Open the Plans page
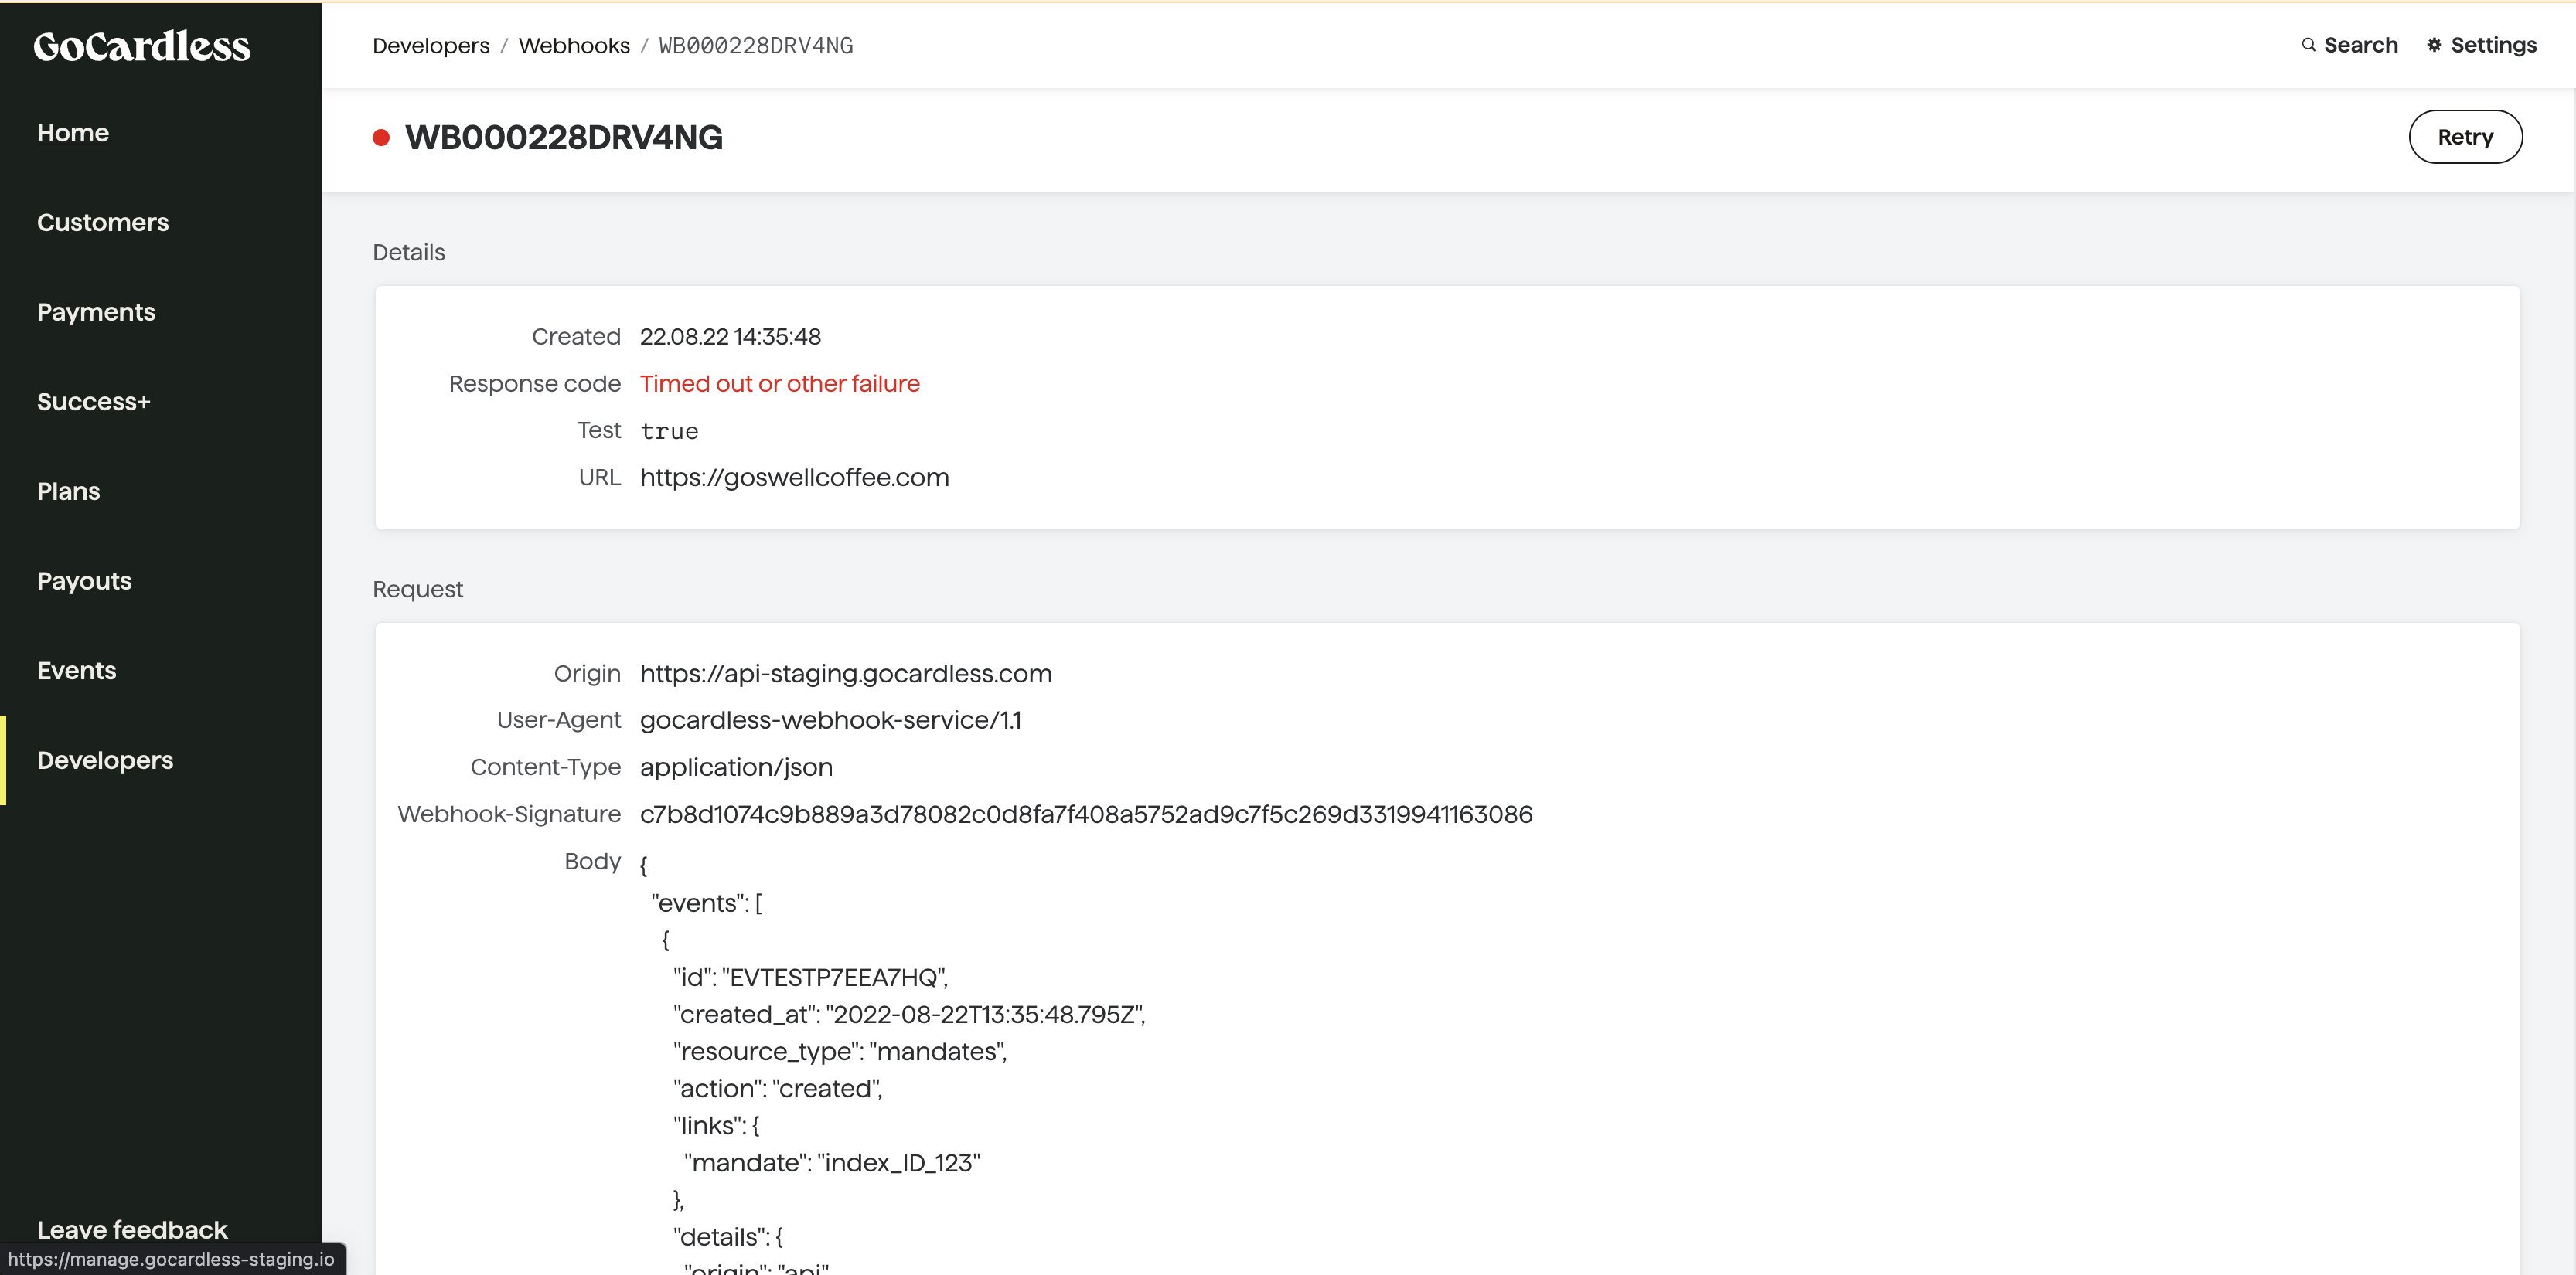 [x=68, y=491]
